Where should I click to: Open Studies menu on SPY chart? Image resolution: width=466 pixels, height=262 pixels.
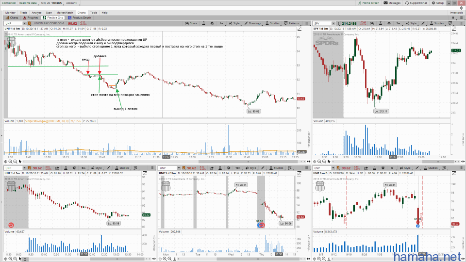(x=437, y=23)
